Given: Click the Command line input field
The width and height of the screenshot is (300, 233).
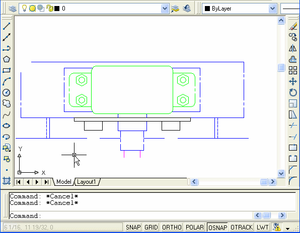Looking at the screenshot, I should (x=131, y=215).
